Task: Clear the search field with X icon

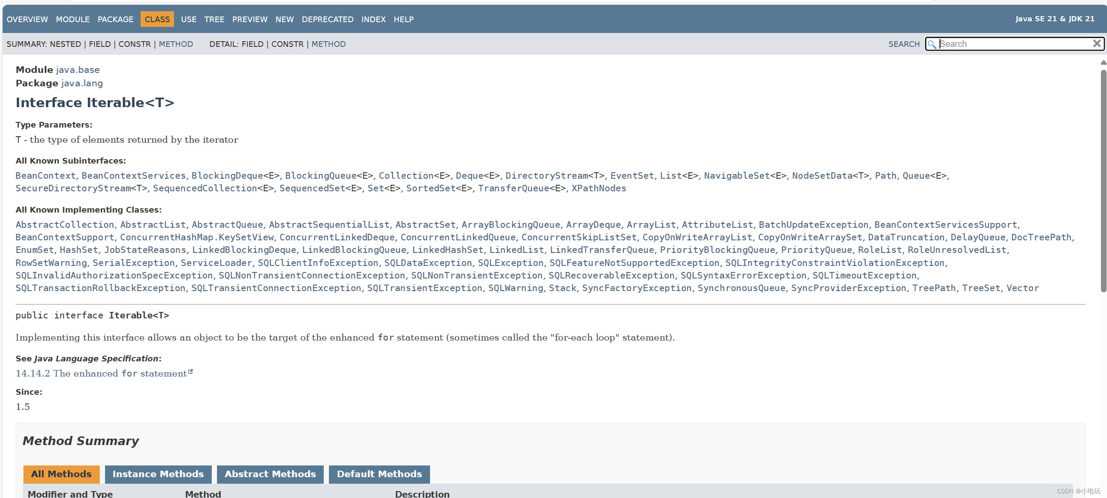Action: click(x=1097, y=43)
